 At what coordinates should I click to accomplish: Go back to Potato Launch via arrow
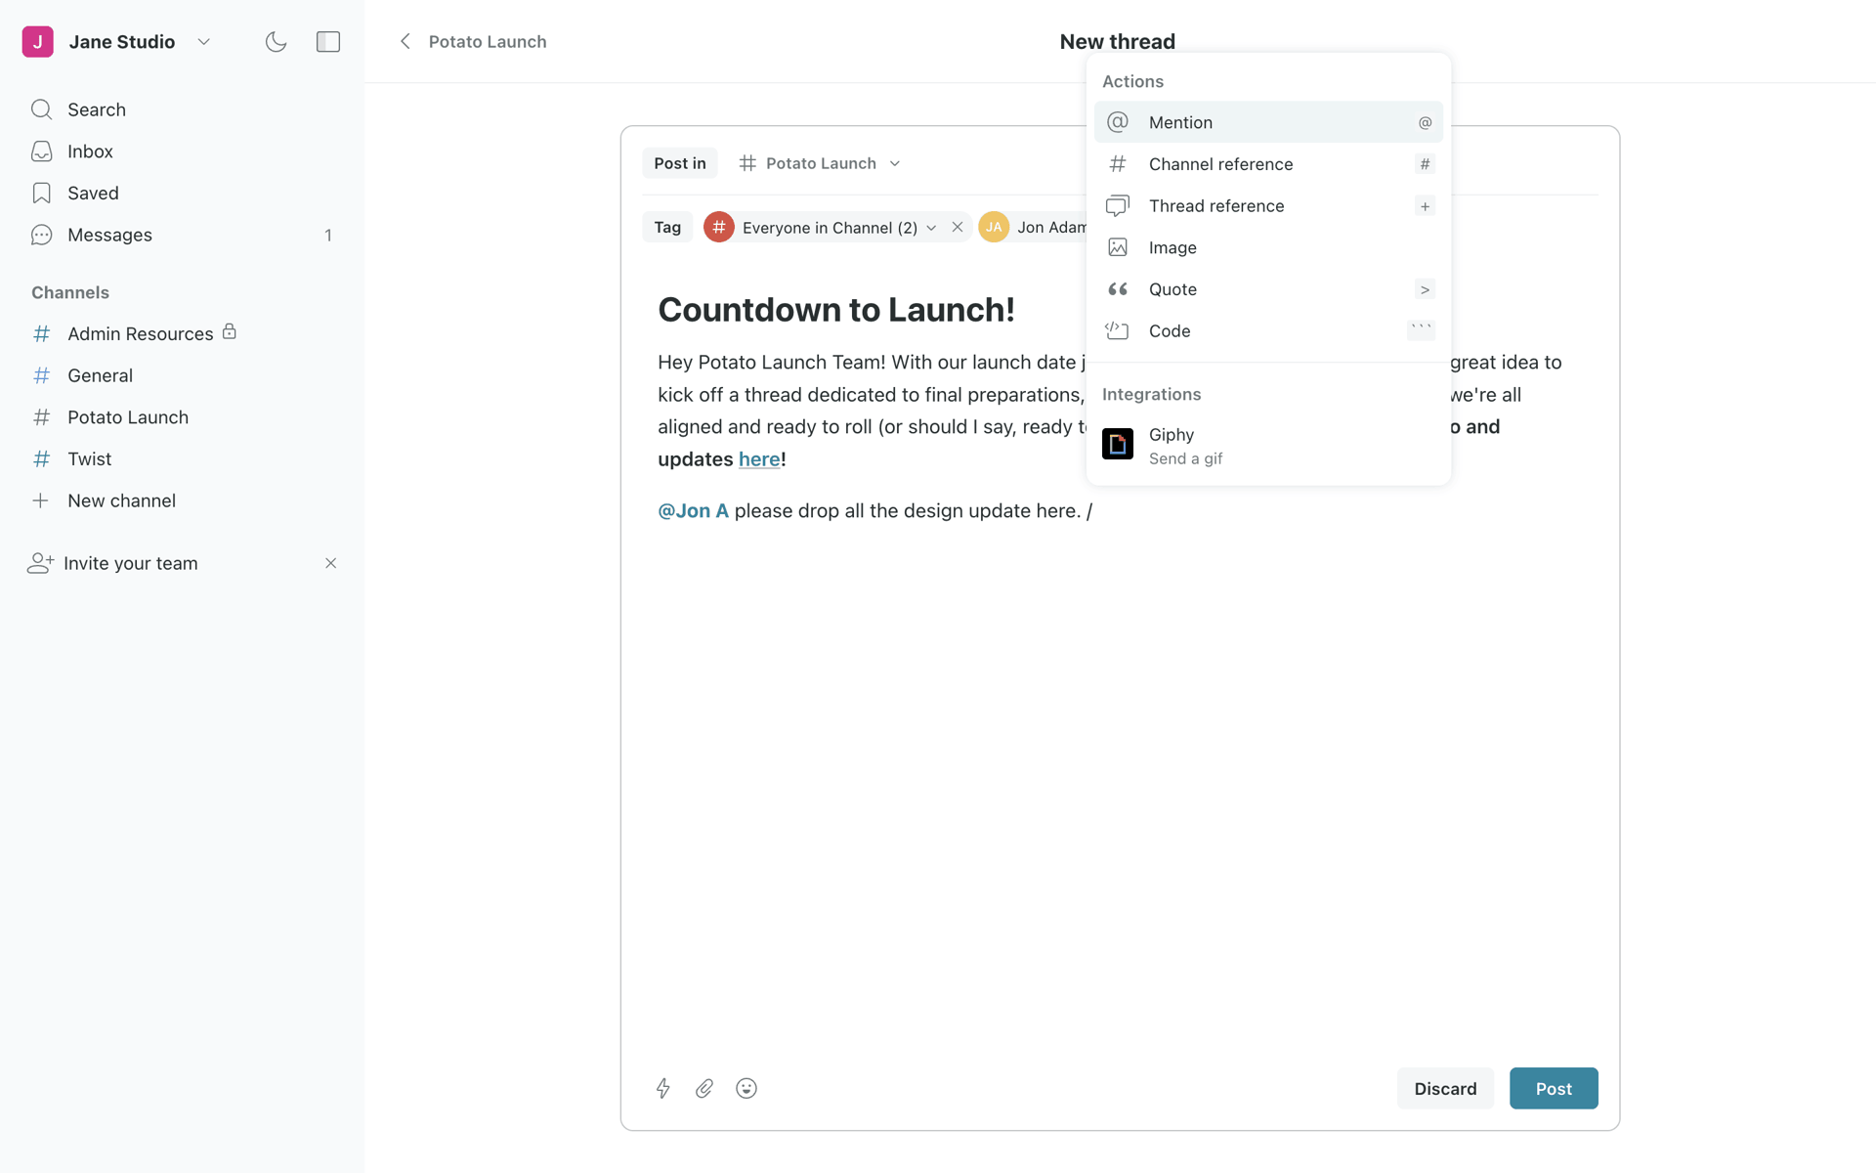tap(405, 41)
